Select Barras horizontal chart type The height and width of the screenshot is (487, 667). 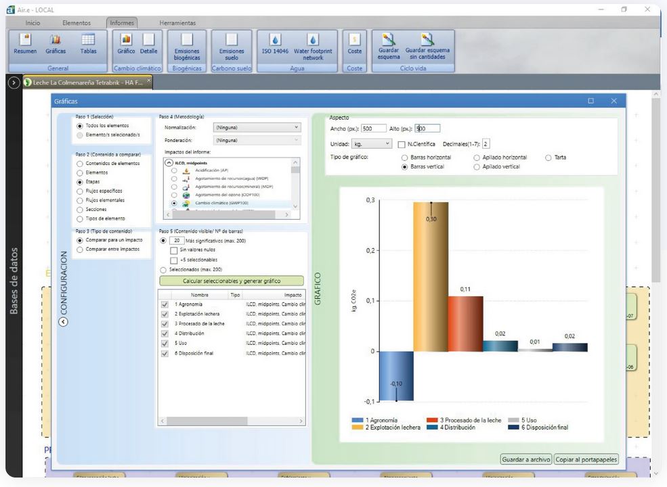404,158
